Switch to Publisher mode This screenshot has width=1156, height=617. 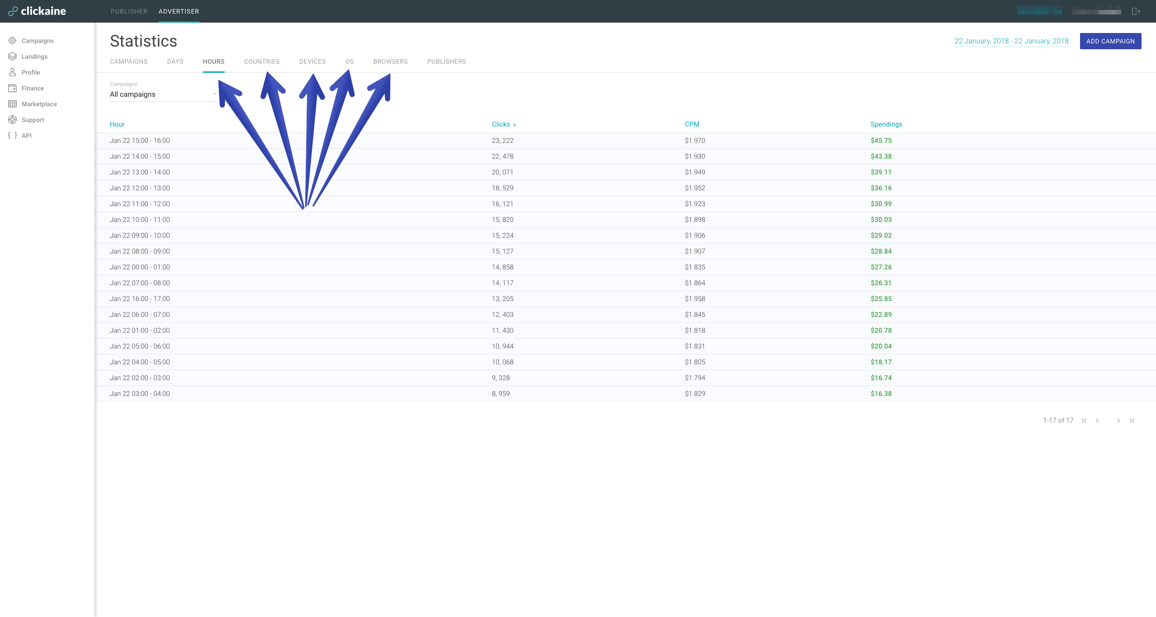129,11
